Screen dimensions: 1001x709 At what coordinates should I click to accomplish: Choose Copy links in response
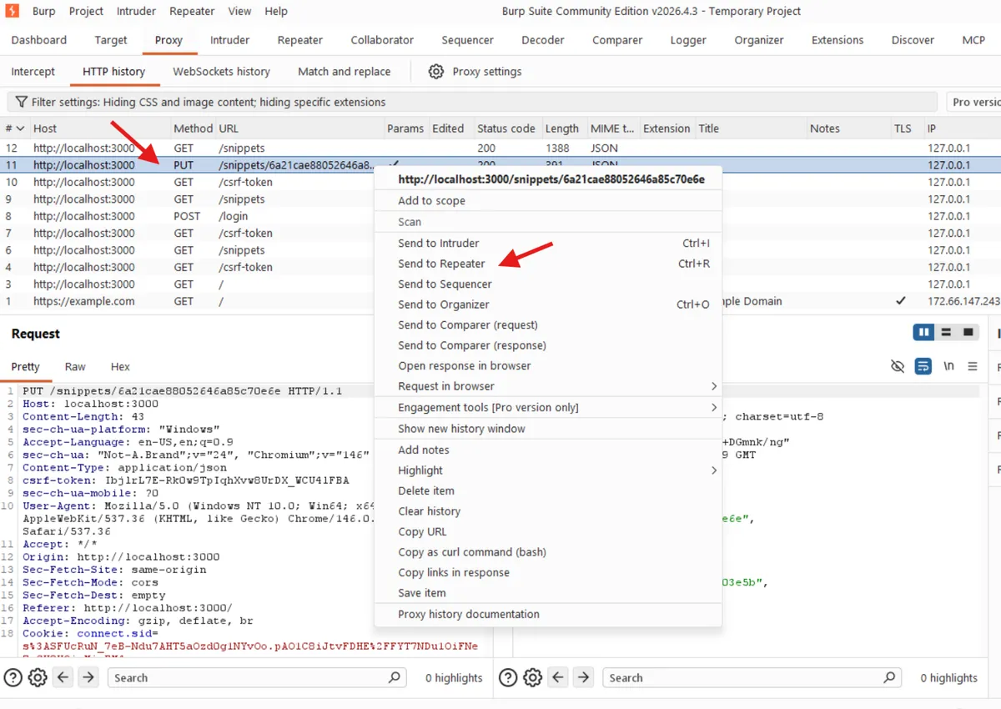tap(548, 572)
